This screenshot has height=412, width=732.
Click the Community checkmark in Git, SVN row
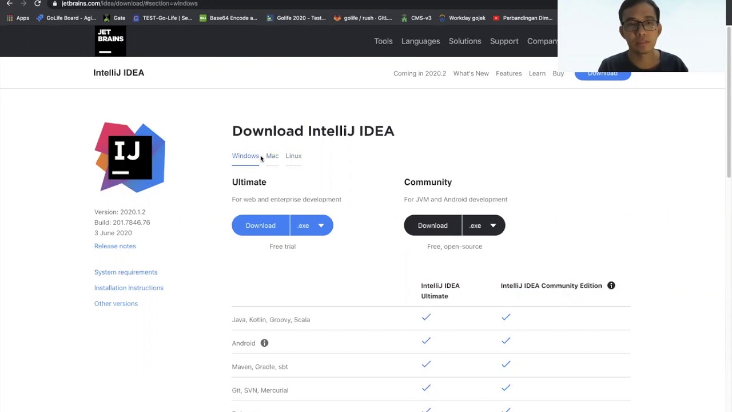pos(506,387)
